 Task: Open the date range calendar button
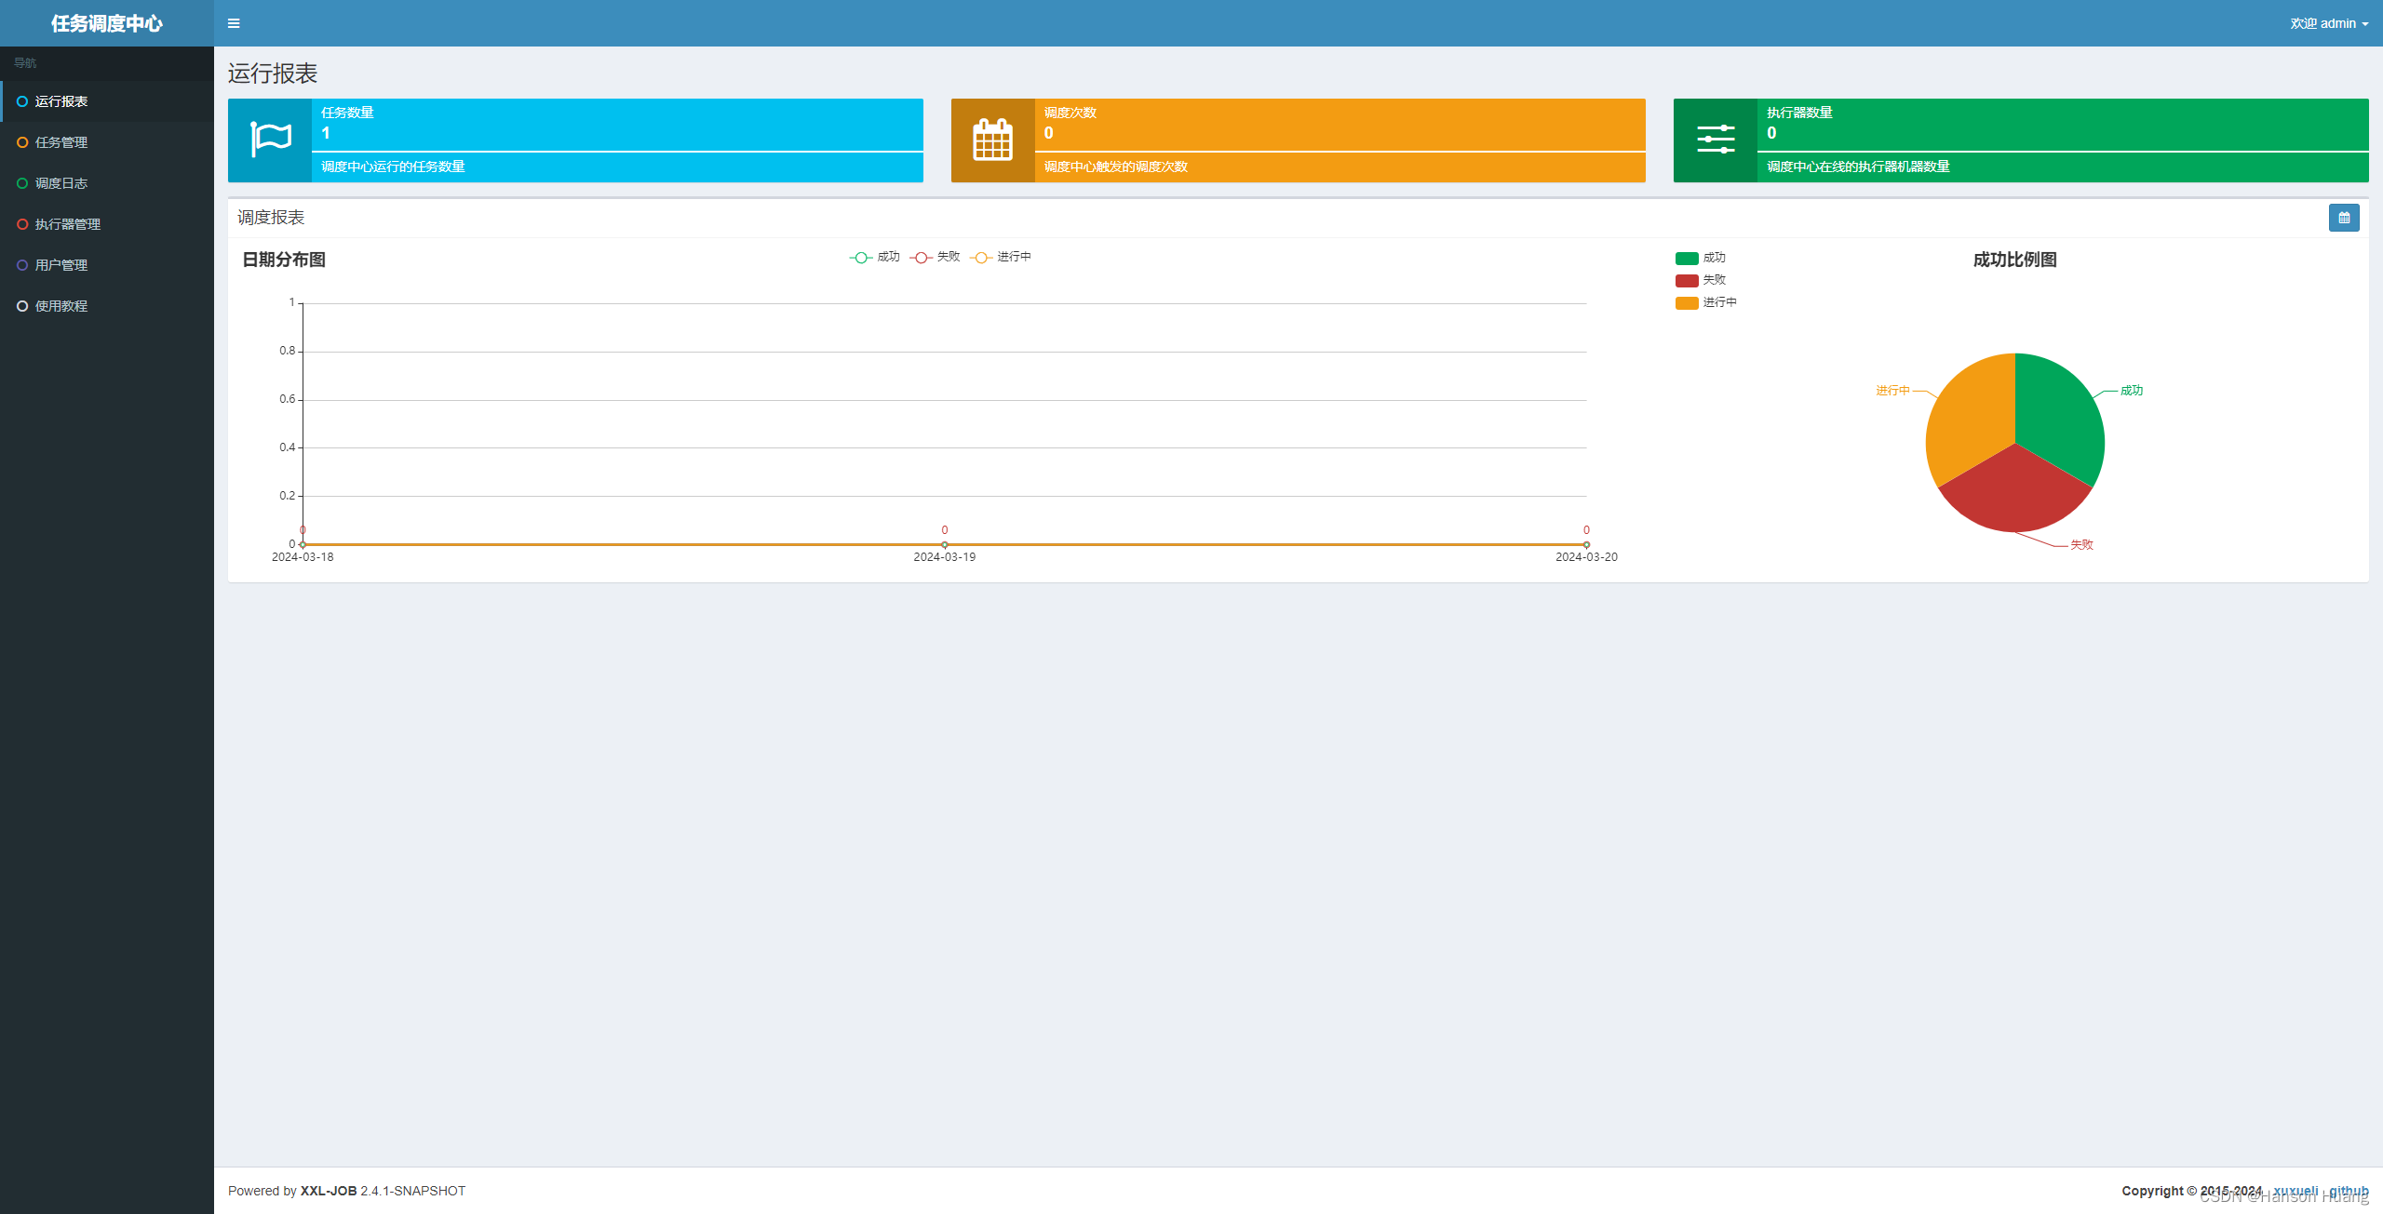click(2343, 218)
